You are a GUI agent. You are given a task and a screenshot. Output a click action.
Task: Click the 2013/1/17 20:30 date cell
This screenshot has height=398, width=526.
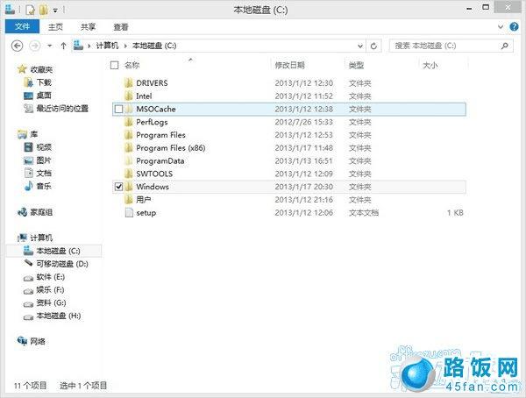pos(304,187)
